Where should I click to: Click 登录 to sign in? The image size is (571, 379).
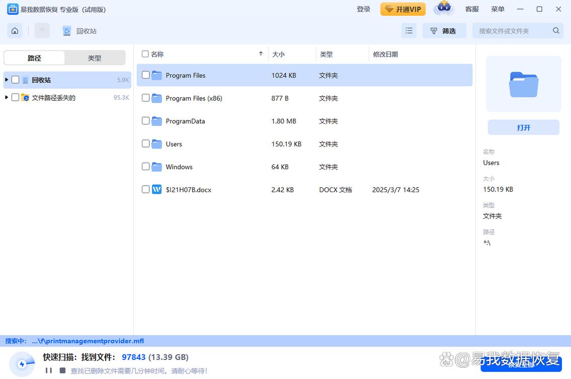tap(363, 9)
